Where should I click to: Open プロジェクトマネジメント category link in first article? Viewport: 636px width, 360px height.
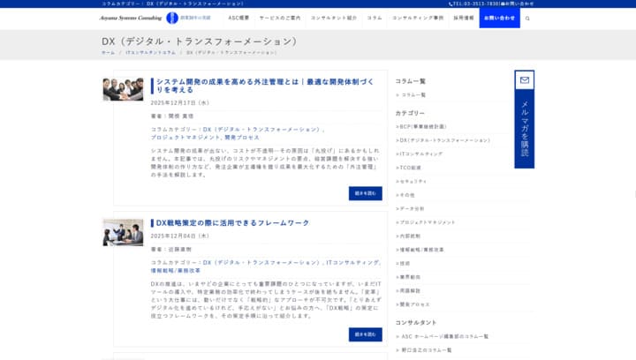click(185, 138)
